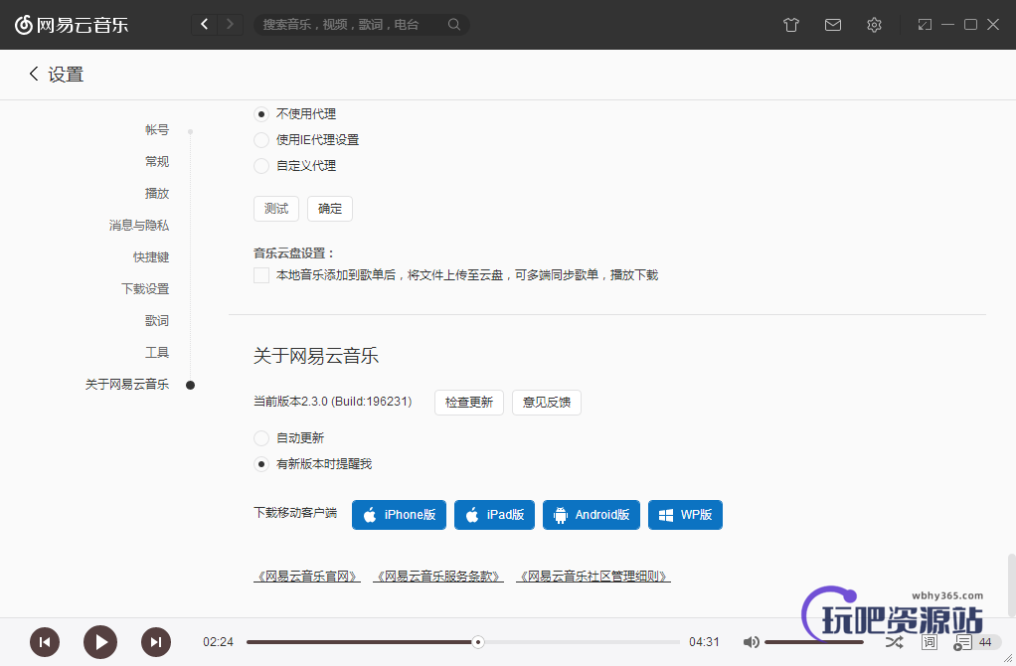Image resolution: width=1016 pixels, height=666 pixels.
Task: Open the playlist queue showing 44
Action: click(x=976, y=642)
